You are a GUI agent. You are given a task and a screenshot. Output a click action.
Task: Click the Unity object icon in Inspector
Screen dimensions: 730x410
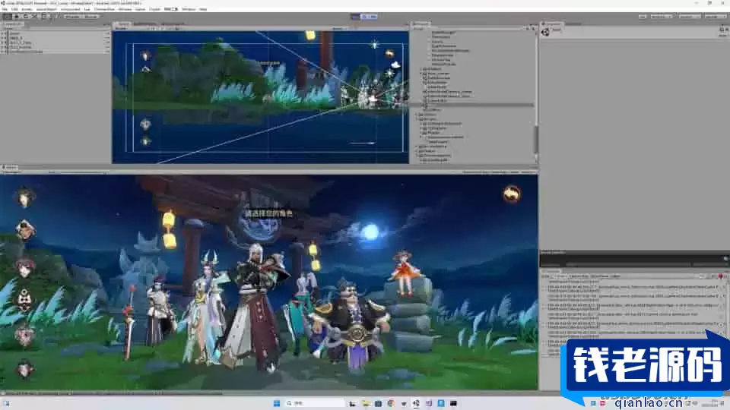[x=545, y=32]
